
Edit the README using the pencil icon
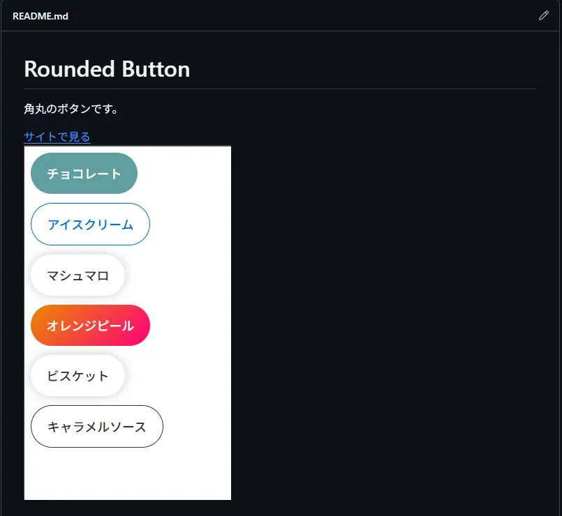[x=544, y=15]
